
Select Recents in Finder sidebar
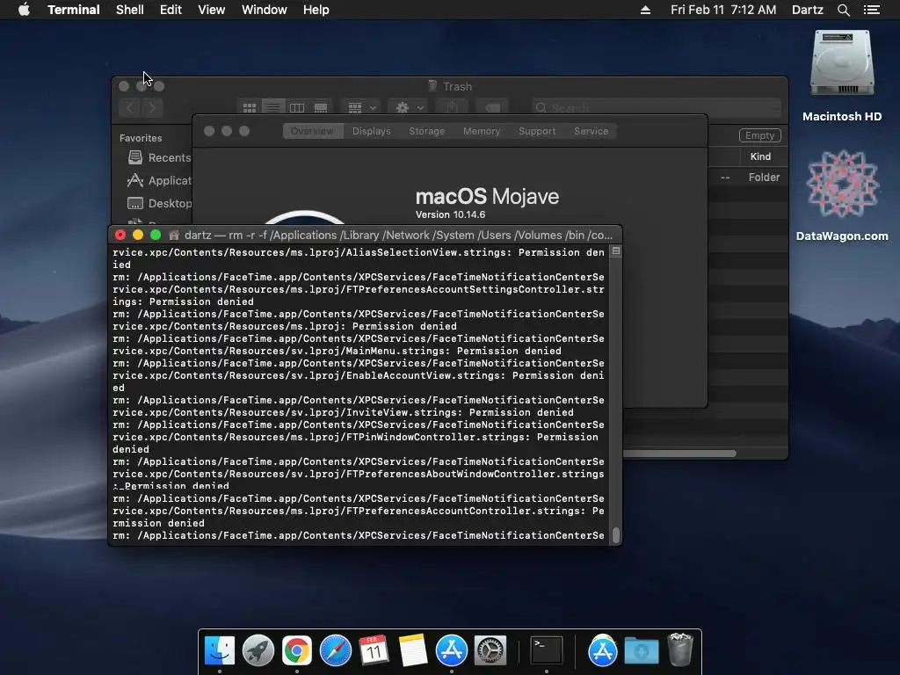[159, 157]
